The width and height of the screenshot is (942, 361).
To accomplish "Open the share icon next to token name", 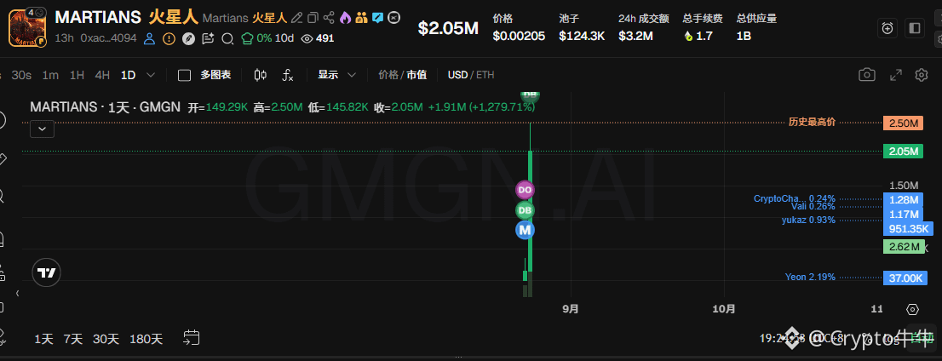I will [x=330, y=17].
